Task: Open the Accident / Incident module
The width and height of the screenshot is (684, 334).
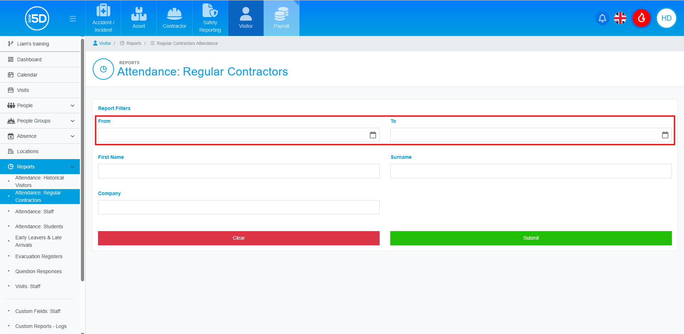Action: tap(103, 18)
